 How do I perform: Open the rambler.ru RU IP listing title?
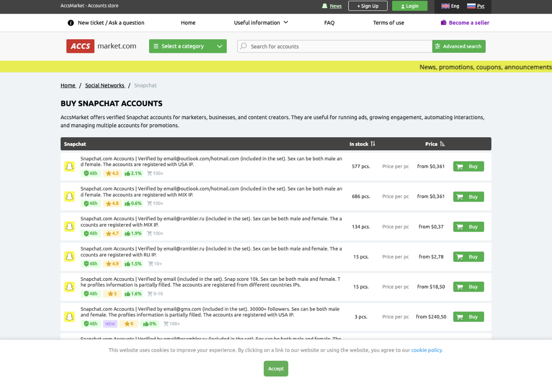coord(211,251)
